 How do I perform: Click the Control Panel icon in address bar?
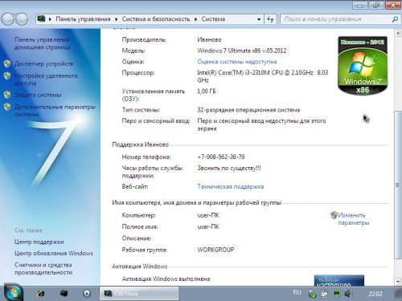(x=41, y=18)
